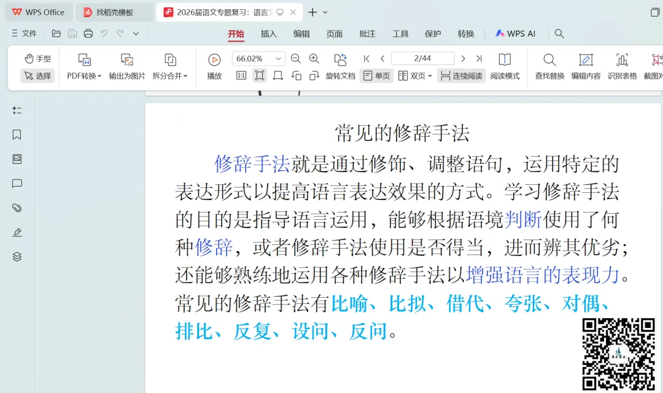Go to previous page arrow
663x393 pixels.
tap(382, 58)
